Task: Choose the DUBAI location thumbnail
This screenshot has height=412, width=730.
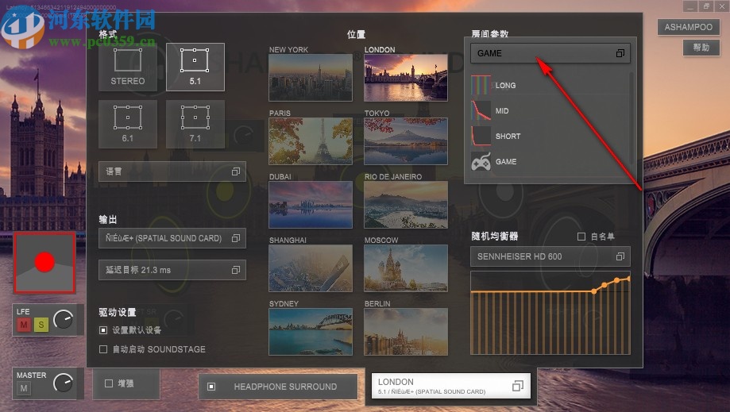Action: pos(311,205)
